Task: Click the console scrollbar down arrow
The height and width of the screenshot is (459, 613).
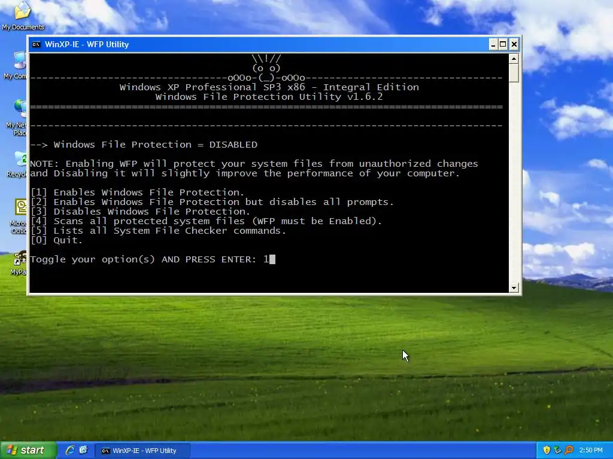Action: coord(514,288)
